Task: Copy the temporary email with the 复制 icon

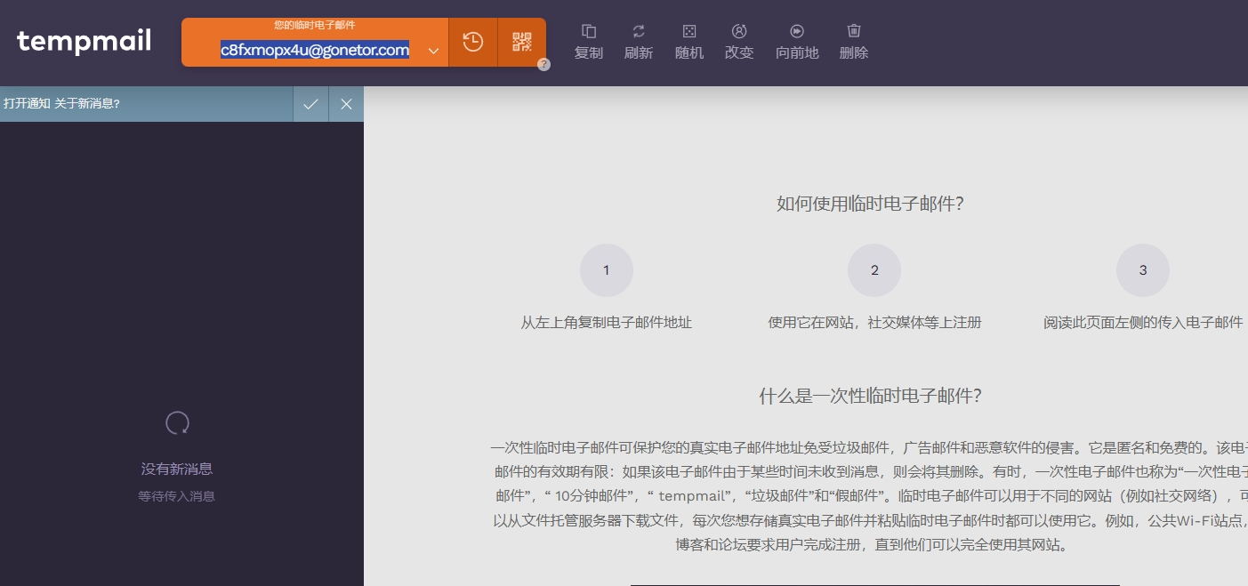Action: click(588, 42)
